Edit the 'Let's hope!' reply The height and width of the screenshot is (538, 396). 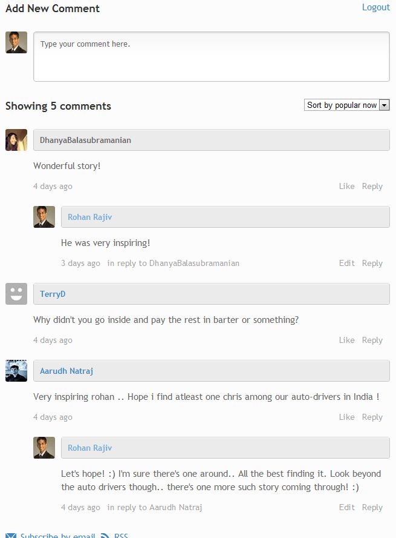pyautogui.click(x=346, y=508)
